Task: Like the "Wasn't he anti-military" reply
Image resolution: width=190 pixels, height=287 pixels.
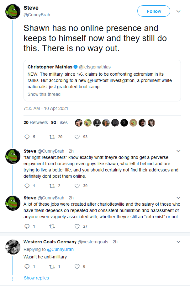Action: (x=77, y=267)
